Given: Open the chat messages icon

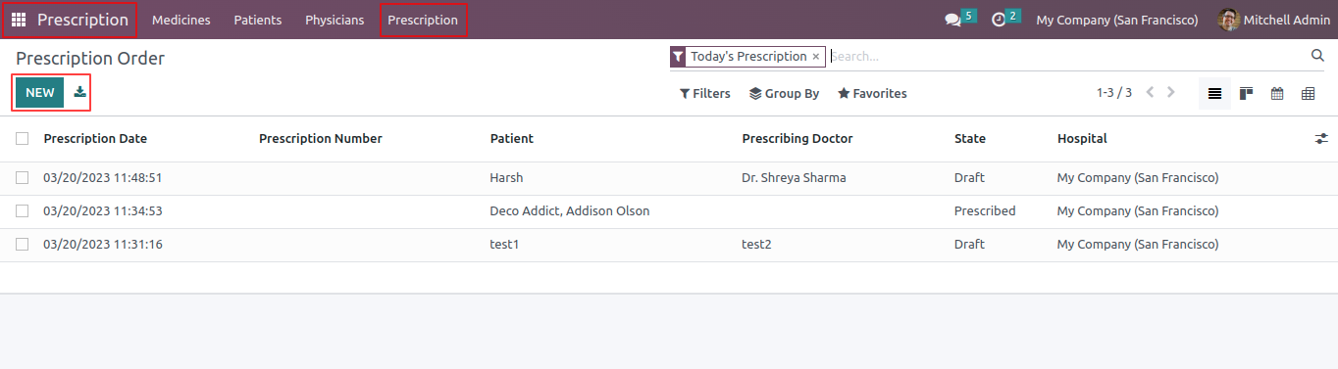Looking at the screenshot, I should coord(952,20).
